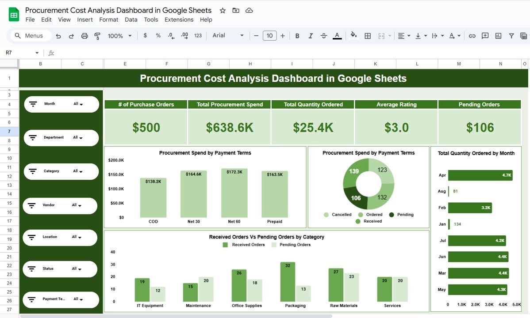Apply currency format icon
Viewport: 530px width, 318px height.
point(145,36)
